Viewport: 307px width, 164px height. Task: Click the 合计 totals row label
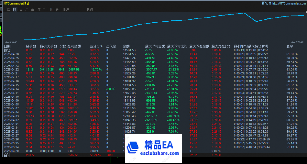tap(7, 155)
